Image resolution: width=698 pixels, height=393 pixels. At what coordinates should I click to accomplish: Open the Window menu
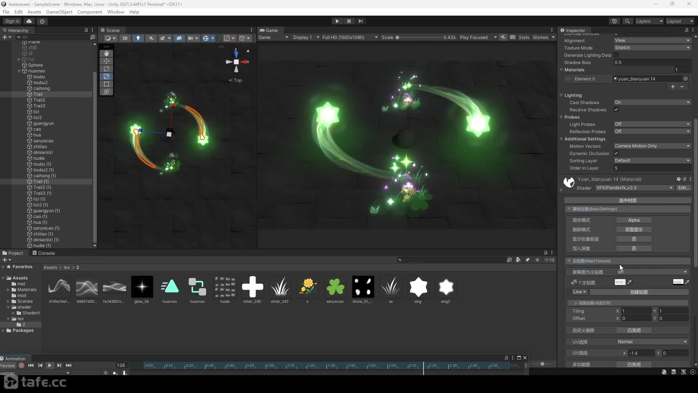[x=116, y=12]
